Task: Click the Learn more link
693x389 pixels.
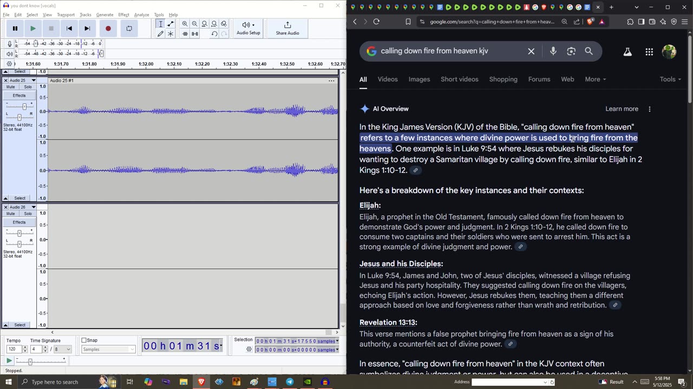Action: coord(622,109)
